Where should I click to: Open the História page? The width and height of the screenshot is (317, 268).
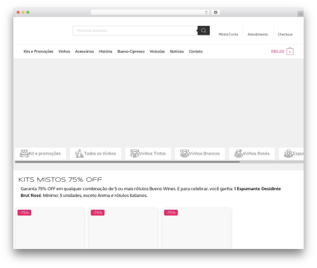(105, 51)
